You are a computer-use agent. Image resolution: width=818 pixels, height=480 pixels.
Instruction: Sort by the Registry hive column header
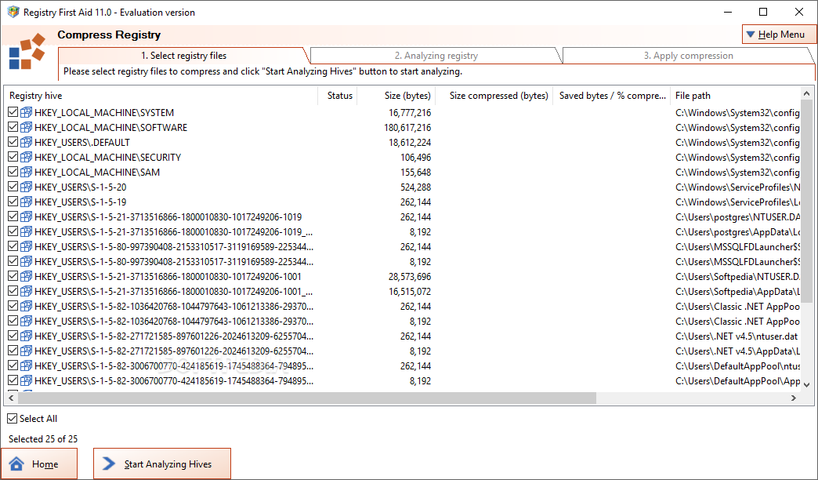pyautogui.click(x=161, y=96)
